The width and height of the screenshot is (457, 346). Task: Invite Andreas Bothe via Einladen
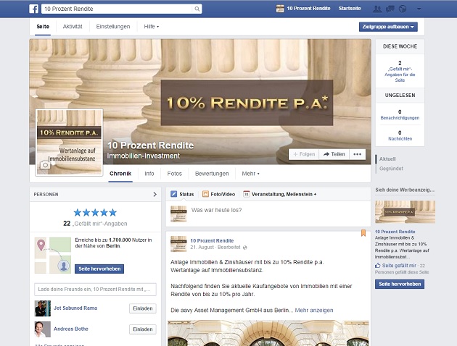(x=143, y=329)
